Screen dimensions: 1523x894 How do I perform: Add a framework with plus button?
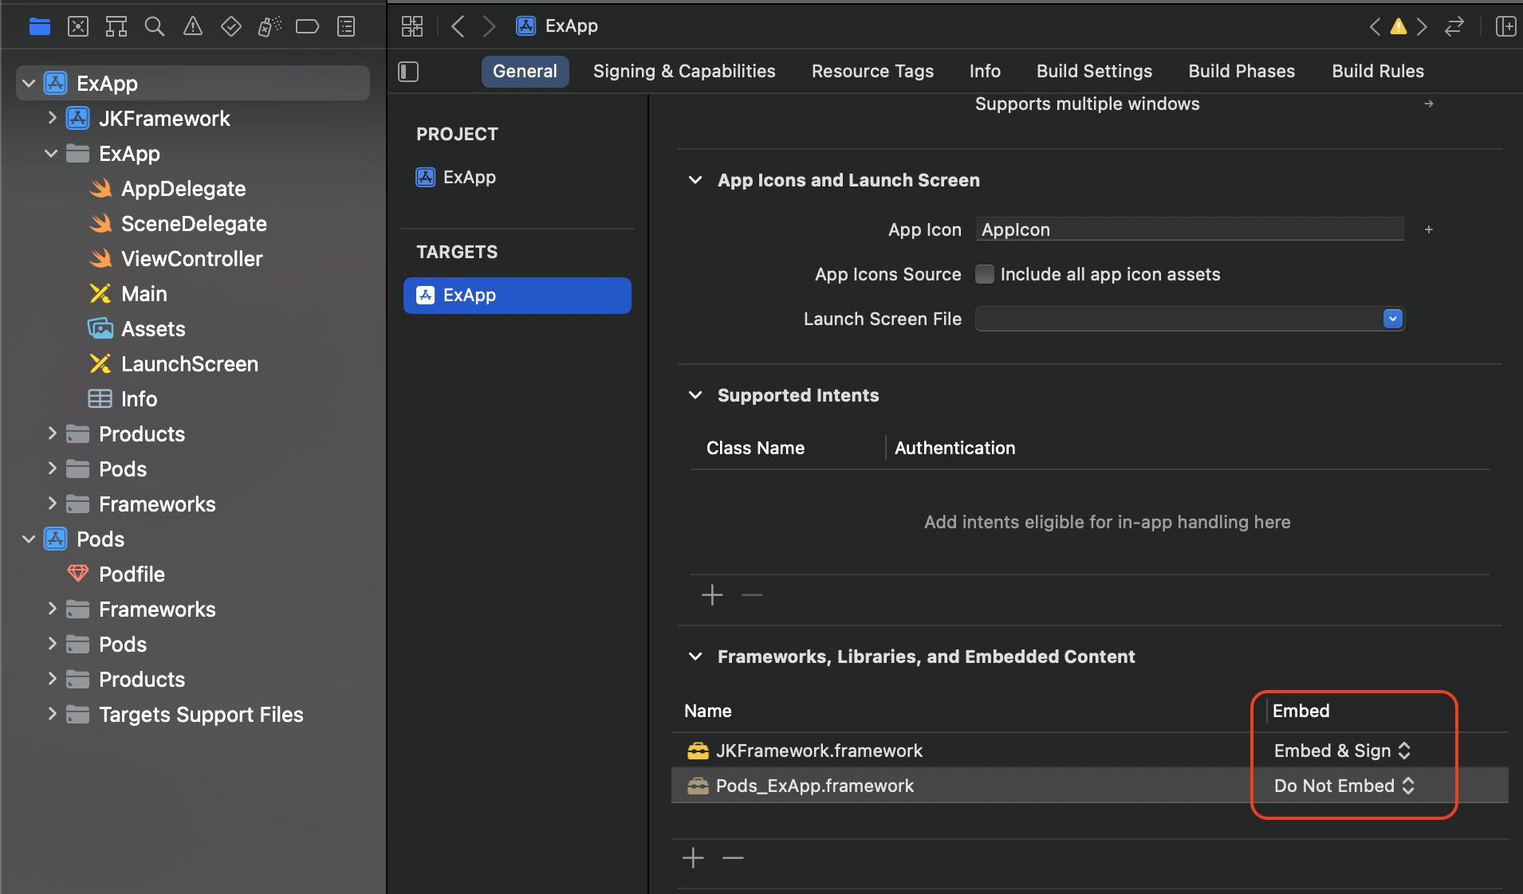pos(693,857)
